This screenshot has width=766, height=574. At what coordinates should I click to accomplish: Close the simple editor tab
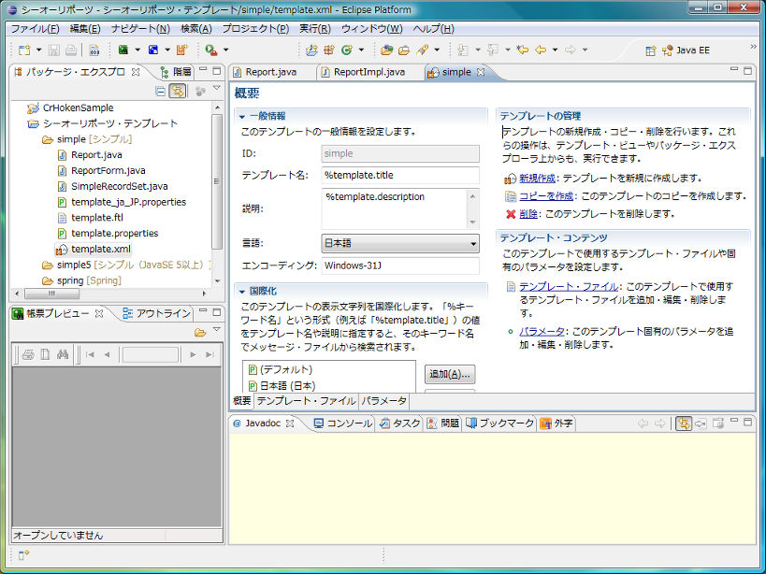tap(481, 72)
